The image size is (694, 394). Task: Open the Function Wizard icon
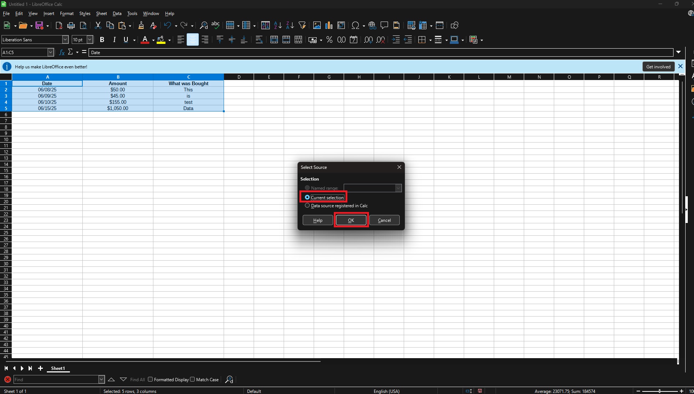click(x=62, y=52)
